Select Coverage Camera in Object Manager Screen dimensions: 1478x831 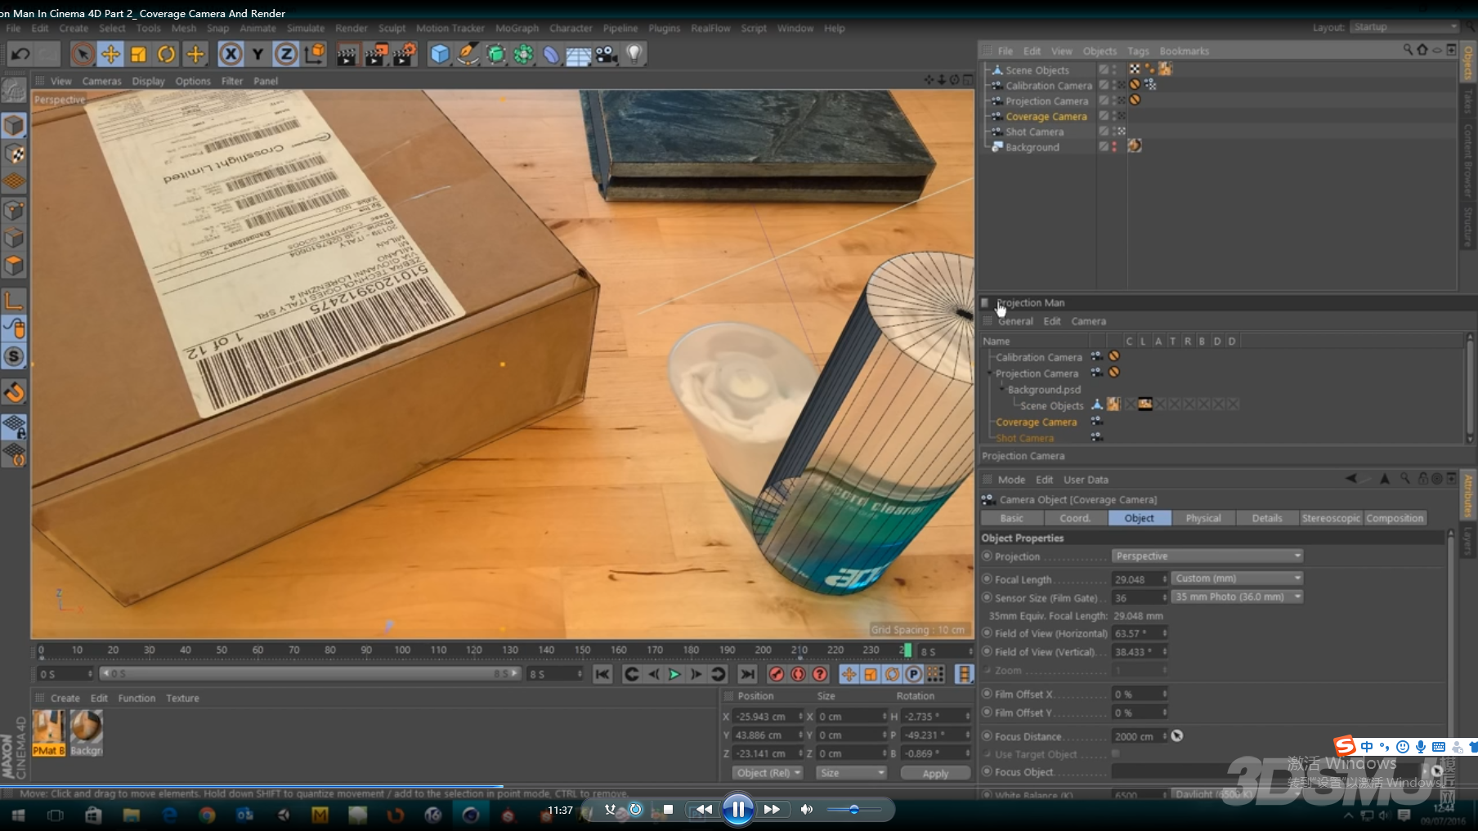coord(1046,116)
